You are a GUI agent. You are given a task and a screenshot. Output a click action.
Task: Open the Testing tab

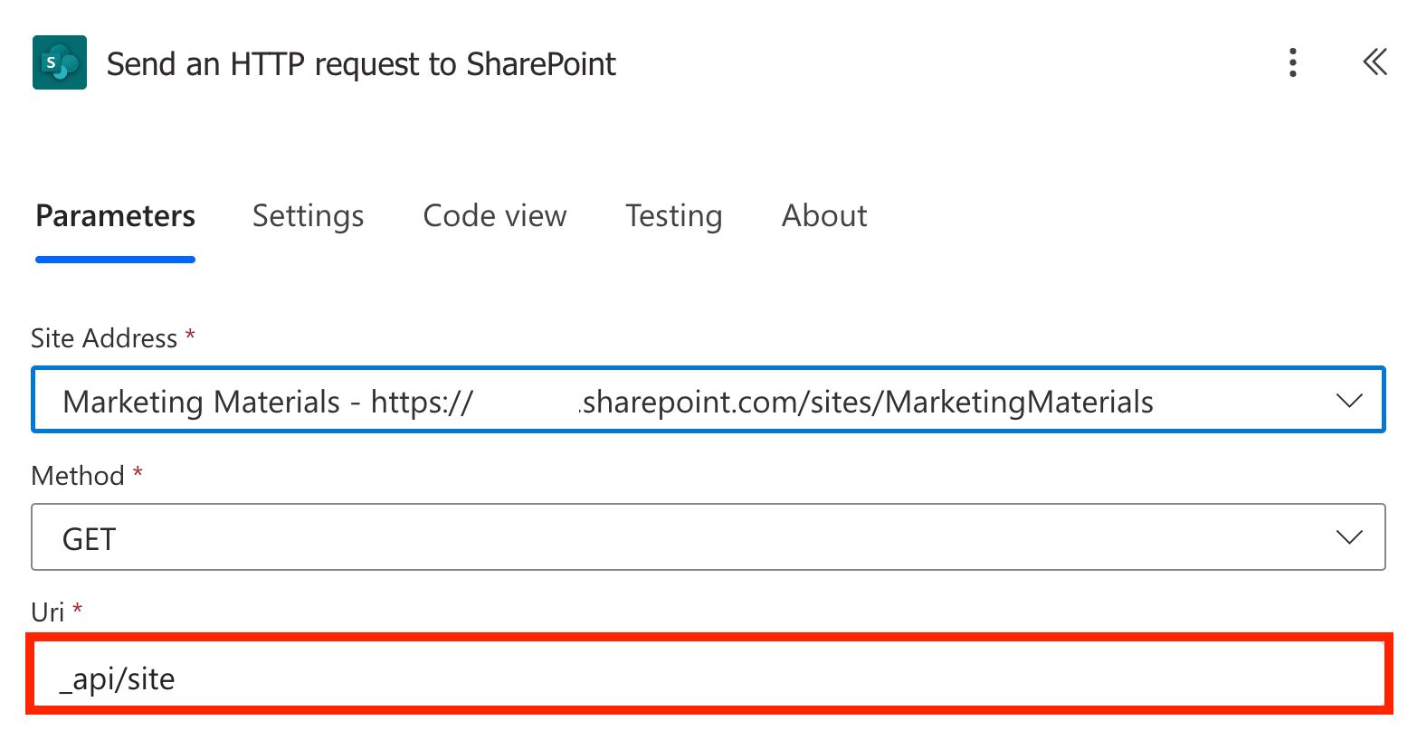tap(674, 216)
